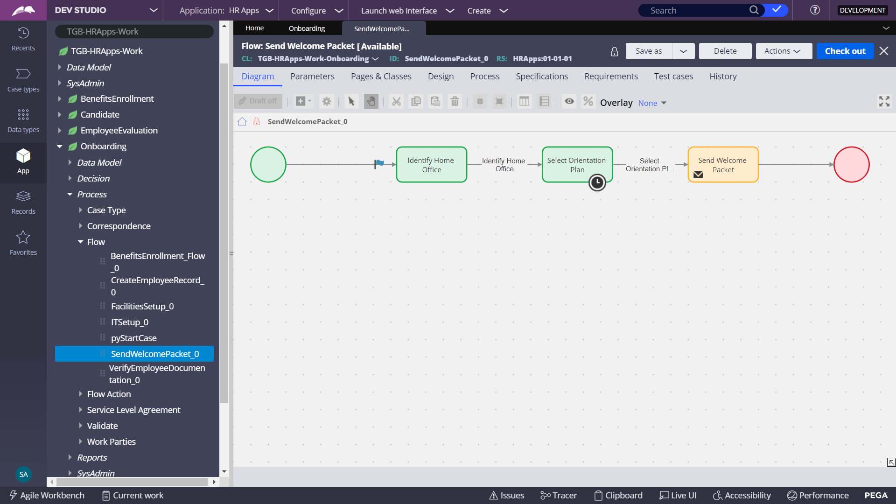Image resolution: width=896 pixels, height=504 pixels.
Task: Expand the Flow Action tree node
Action: (x=80, y=394)
